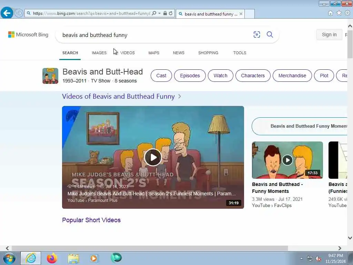Click the Cast pill button
353x265 pixels.
[161, 76]
